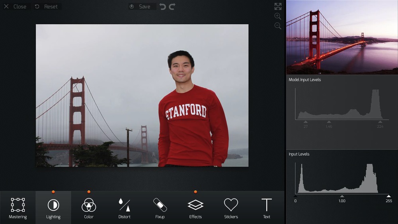Select the Text tool
The height and width of the screenshot is (224, 398).
click(x=267, y=208)
